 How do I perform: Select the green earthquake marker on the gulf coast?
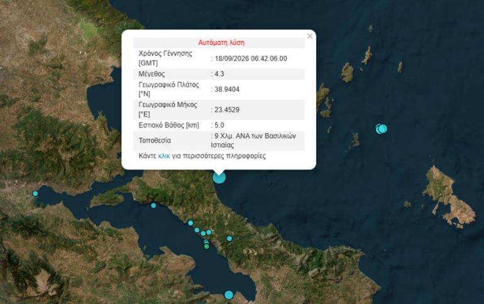[207, 246]
